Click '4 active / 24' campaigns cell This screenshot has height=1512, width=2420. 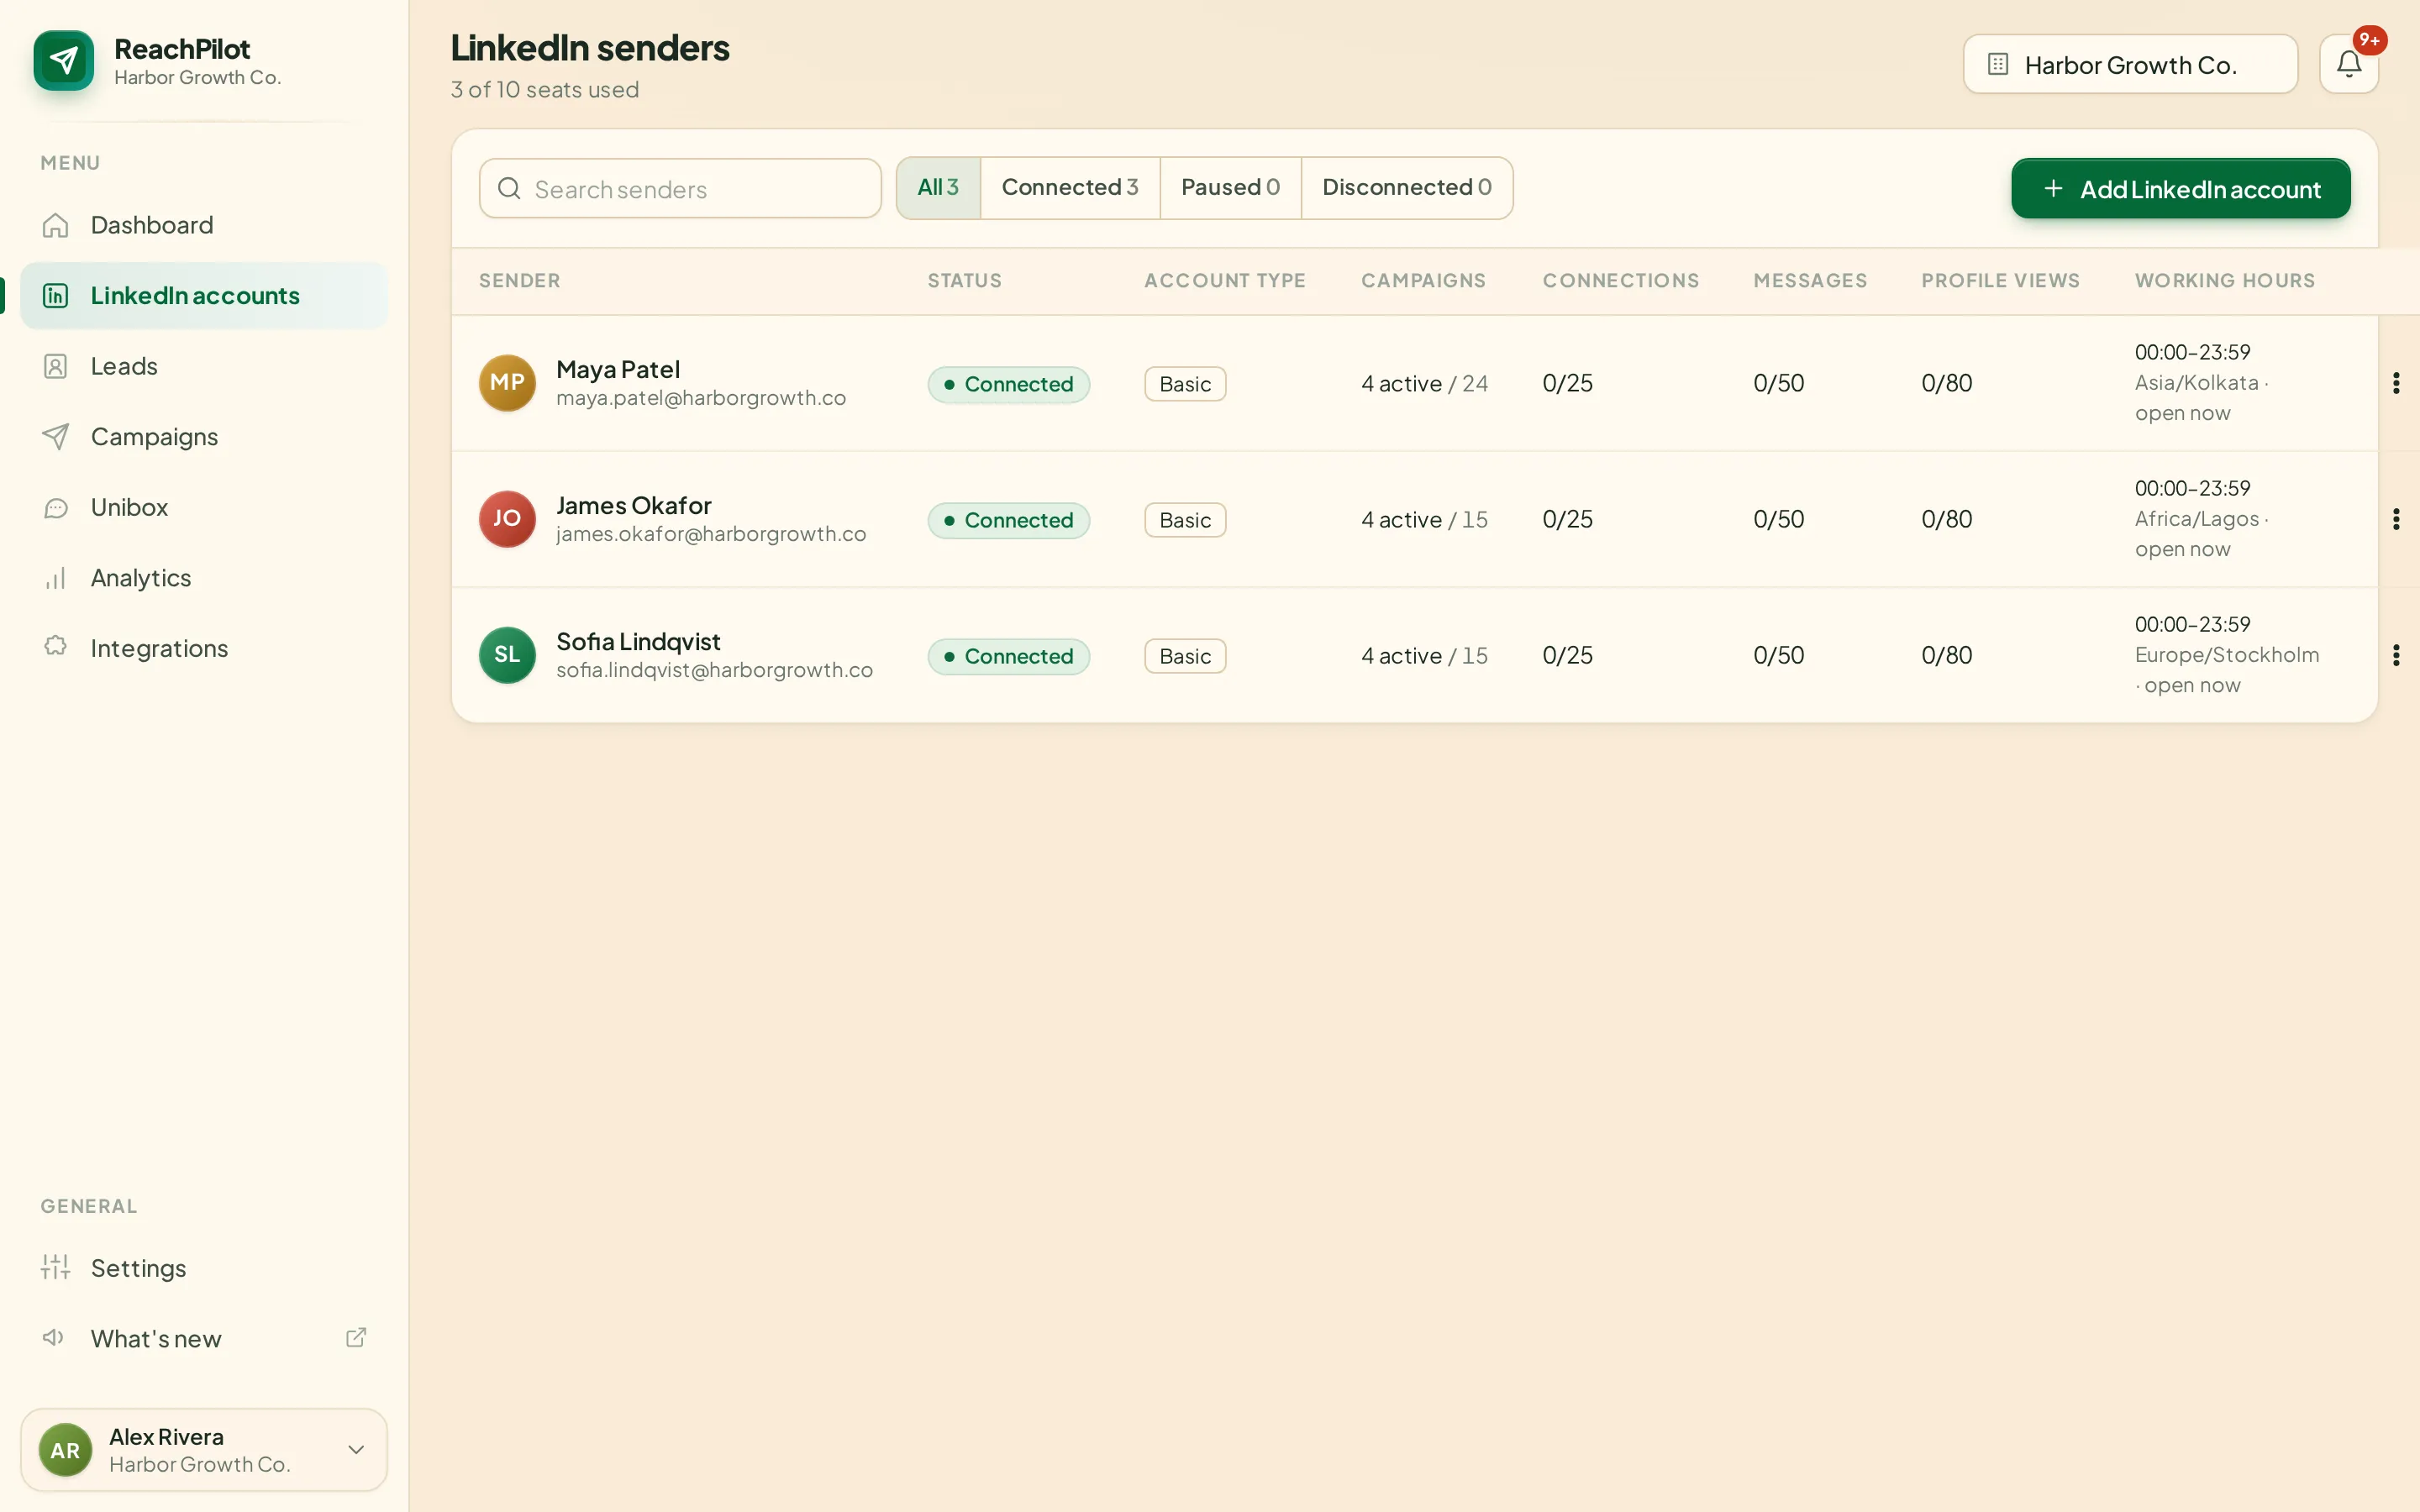point(1424,383)
